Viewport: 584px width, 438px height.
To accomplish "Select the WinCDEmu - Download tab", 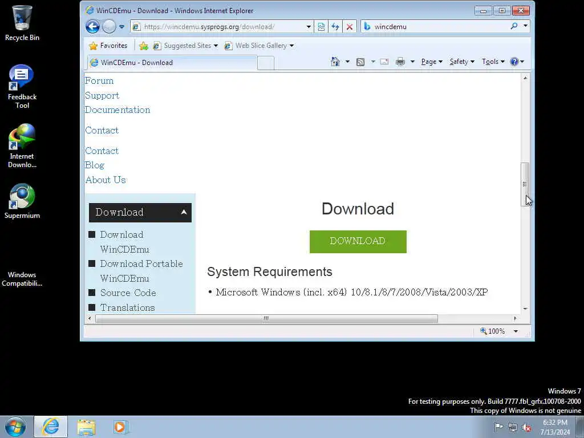I will [x=172, y=63].
